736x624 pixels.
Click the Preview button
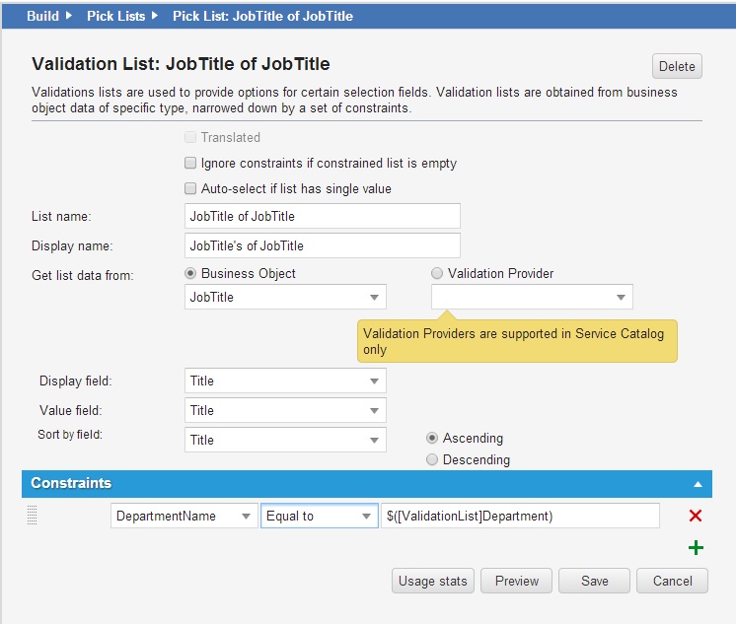tap(516, 581)
